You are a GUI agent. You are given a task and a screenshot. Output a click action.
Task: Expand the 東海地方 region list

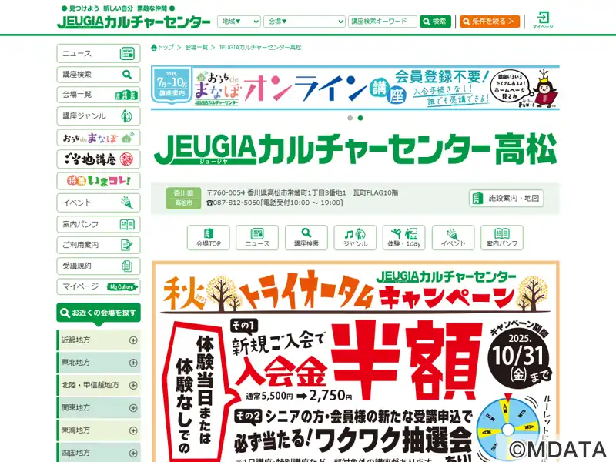pos(99,430)
